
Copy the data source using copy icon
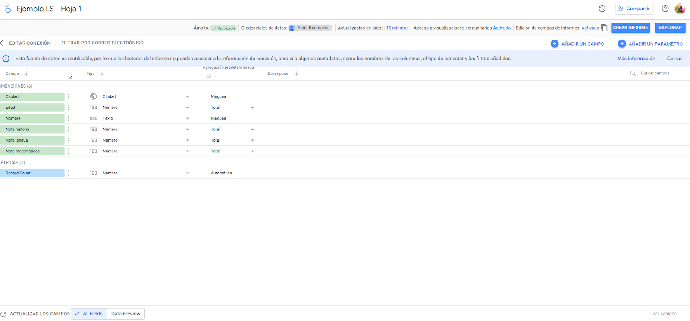604,28
